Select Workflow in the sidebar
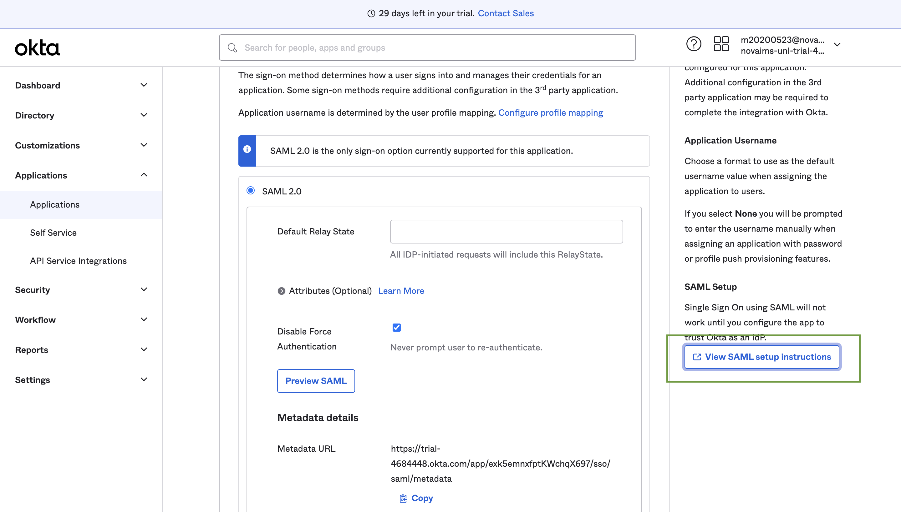 pos(35,320)
